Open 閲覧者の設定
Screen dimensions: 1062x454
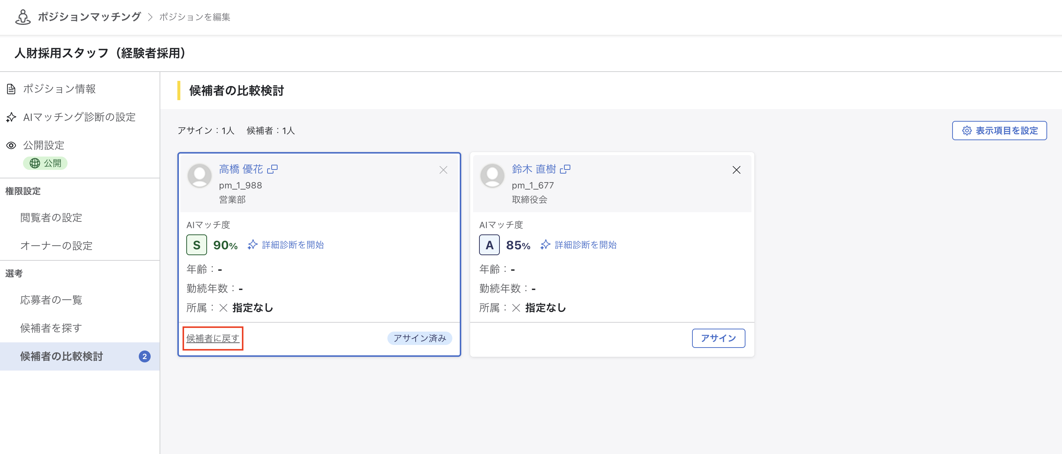[51, 217]
